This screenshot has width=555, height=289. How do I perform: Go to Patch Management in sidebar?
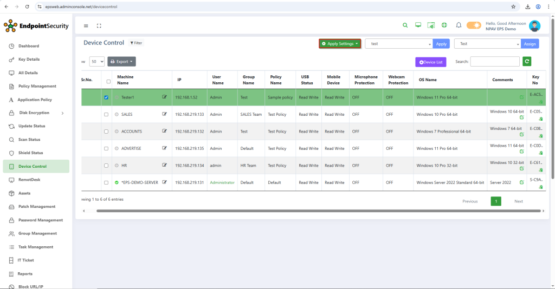pos(36,207)
